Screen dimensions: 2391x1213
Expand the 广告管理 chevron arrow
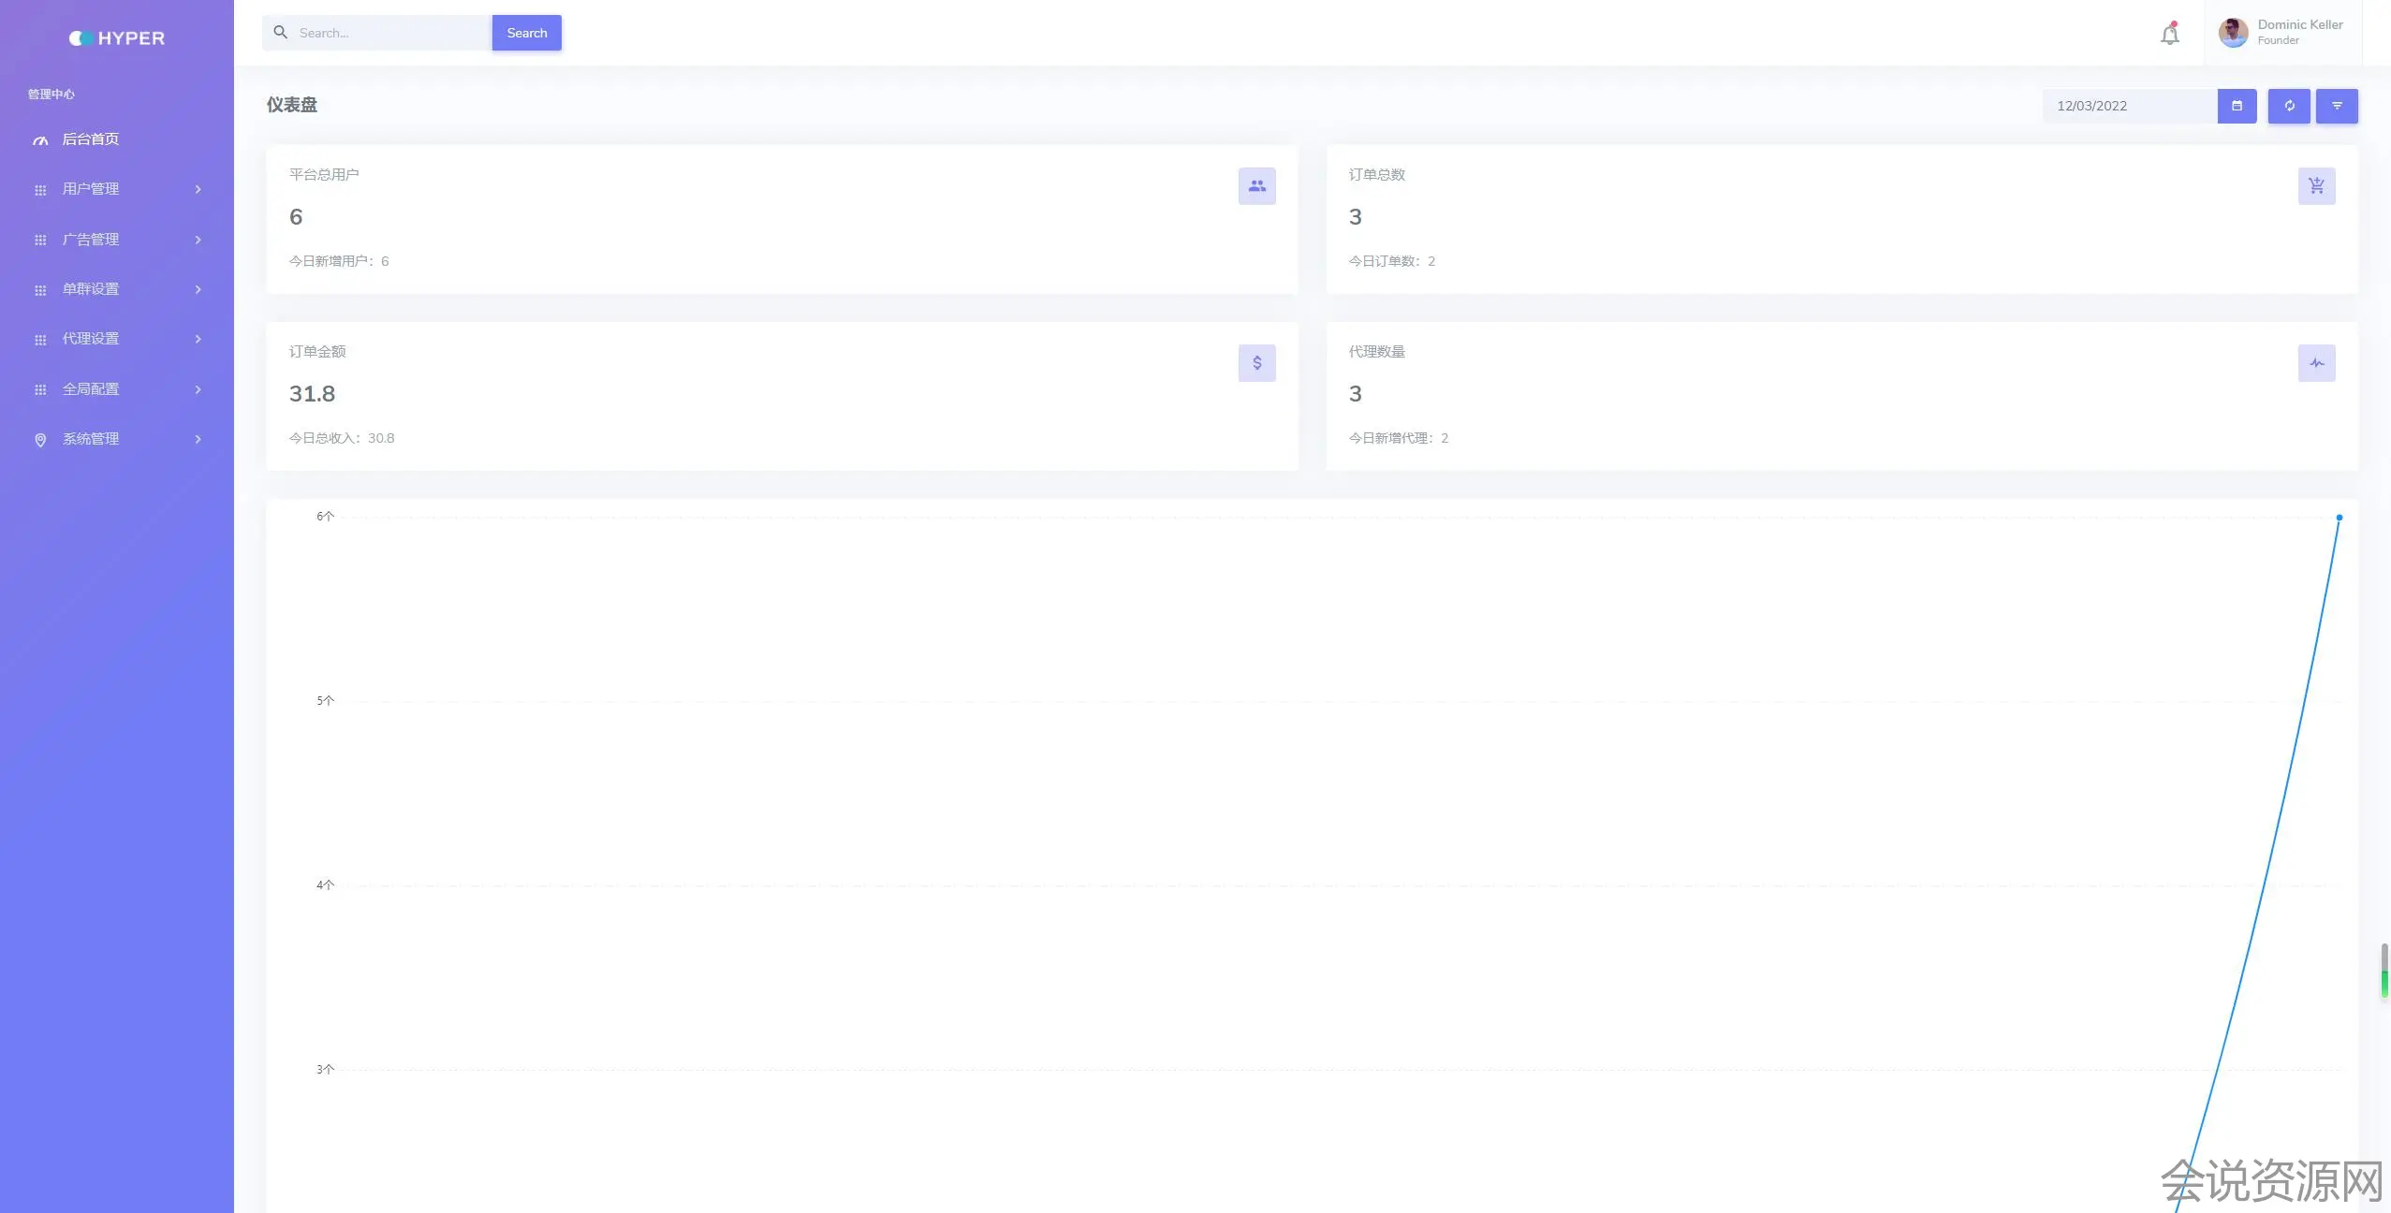(x=198, y=240)
